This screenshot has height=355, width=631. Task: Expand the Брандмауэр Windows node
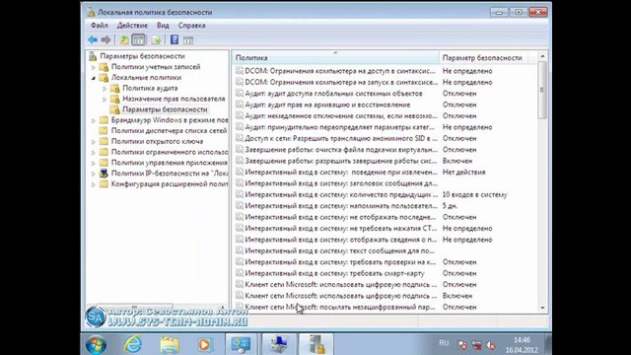[x=94, y=120]
